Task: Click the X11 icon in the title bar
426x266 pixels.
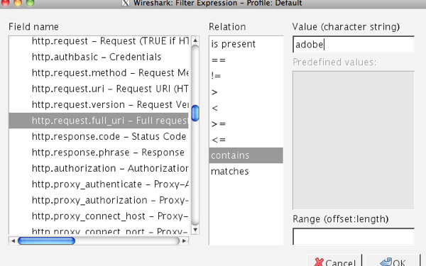Action: (125, 3)
